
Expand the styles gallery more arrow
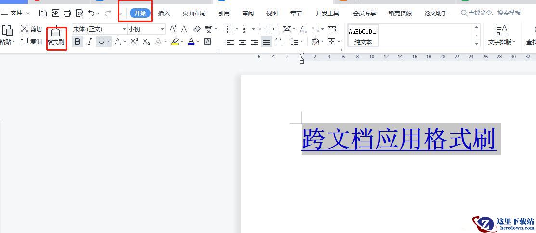pos(476,43)
